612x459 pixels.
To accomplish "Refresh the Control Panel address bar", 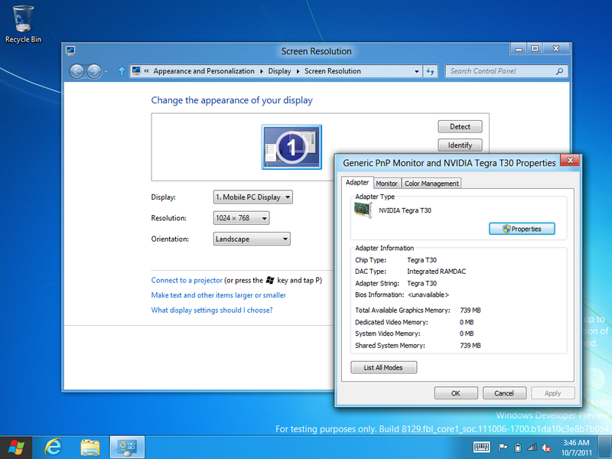I will click(x=431, y=71).
